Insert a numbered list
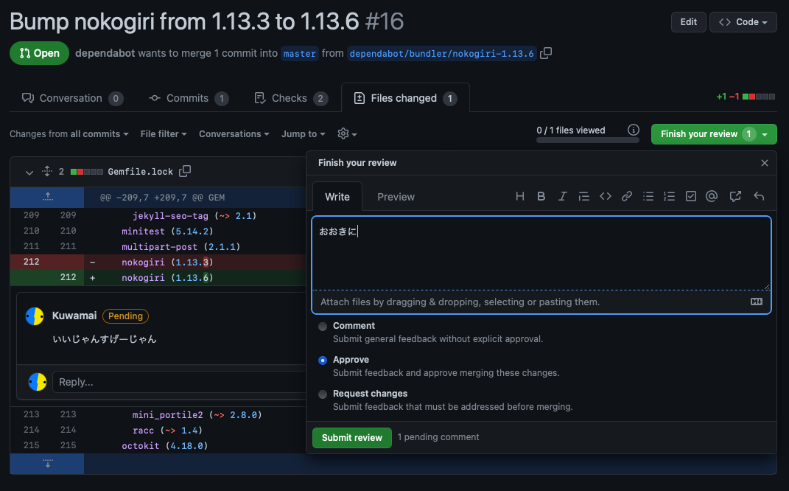789x491 pixels. [669, 196]
